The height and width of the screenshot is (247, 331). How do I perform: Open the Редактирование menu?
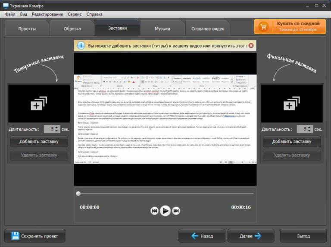[x=47, y=14]
